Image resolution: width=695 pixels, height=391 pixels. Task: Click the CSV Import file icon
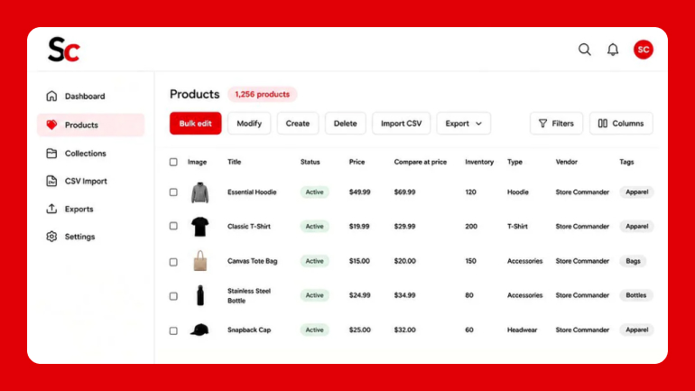click(x=51, y=181)
